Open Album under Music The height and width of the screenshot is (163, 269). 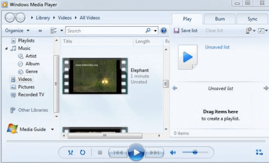(x=32, y=64)
